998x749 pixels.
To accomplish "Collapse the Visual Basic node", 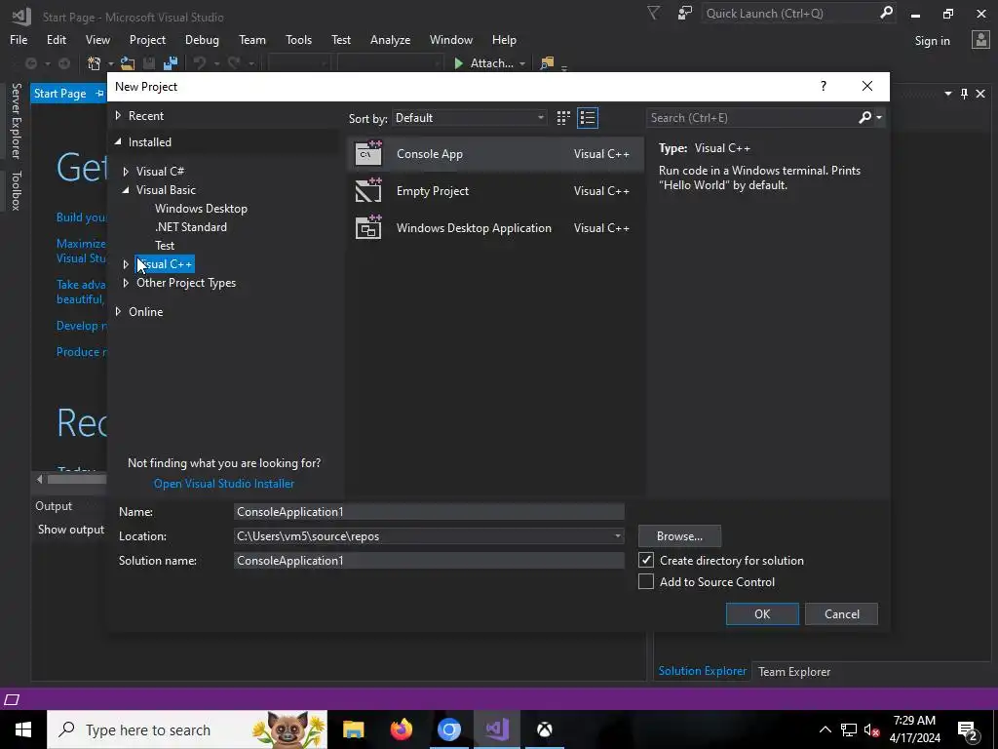I will click(126, 190).
